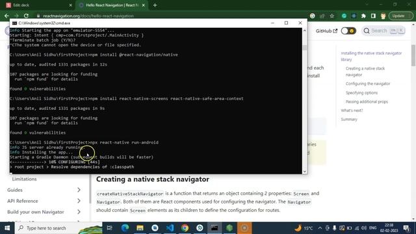Click the browser page vertical scrollbar
Screen dimensions: 416x234
point(413,55)
